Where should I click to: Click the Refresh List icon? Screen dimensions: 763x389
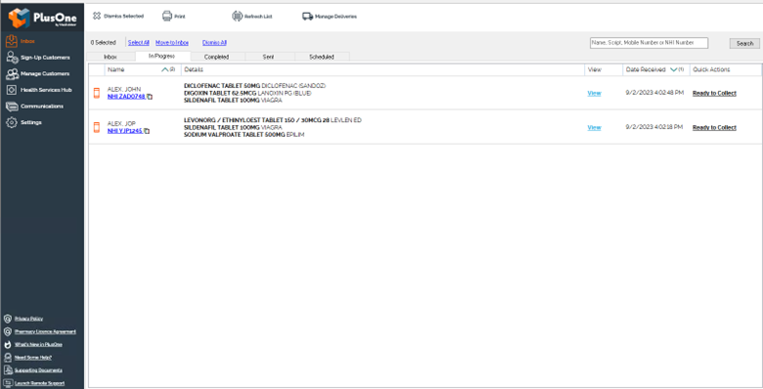coord(237,16)
